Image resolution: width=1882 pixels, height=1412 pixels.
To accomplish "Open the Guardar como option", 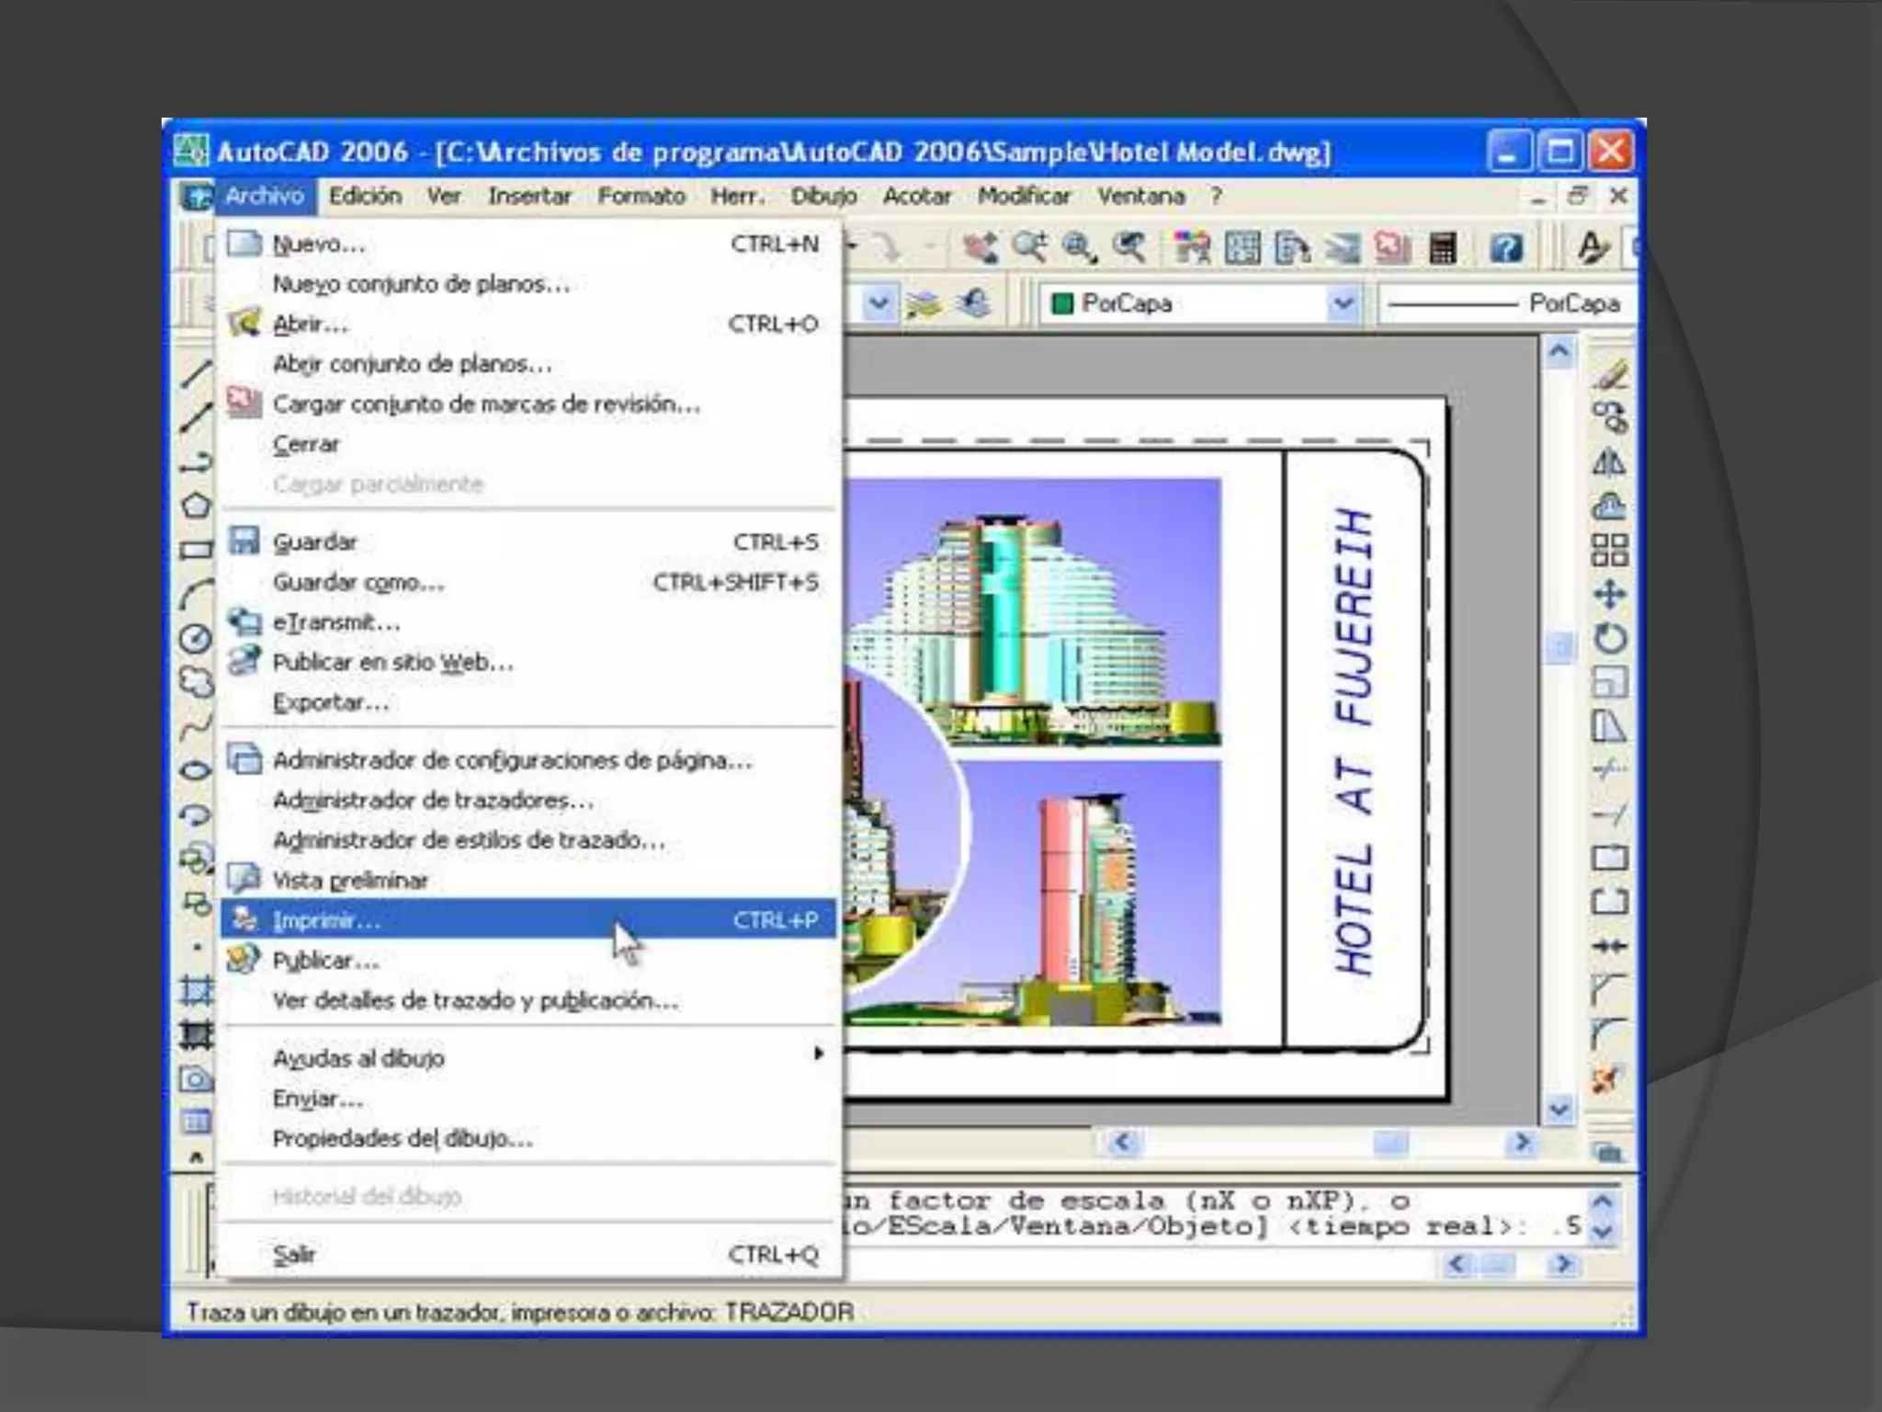I will (x=357, y=583).
